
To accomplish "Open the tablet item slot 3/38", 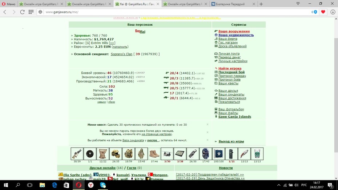I will click(x=180, y=154).
